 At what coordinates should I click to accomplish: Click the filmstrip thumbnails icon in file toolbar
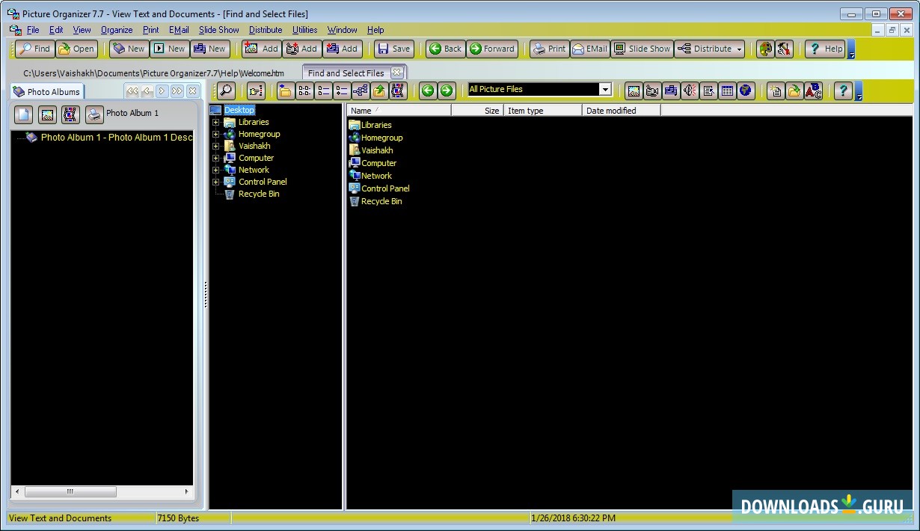(398, 90)
